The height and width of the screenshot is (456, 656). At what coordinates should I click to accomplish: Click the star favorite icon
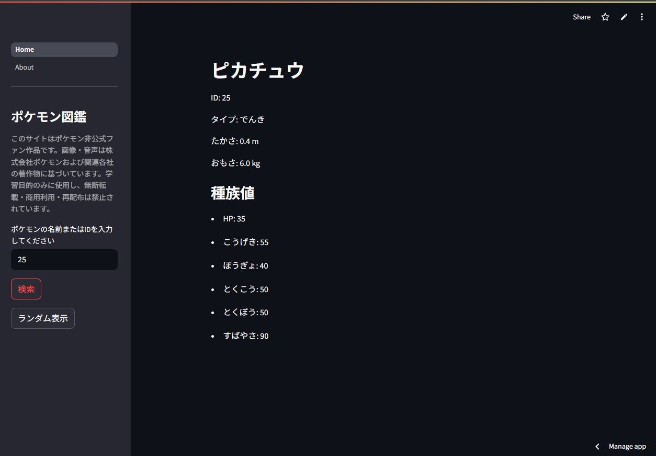tap(605, 17)
